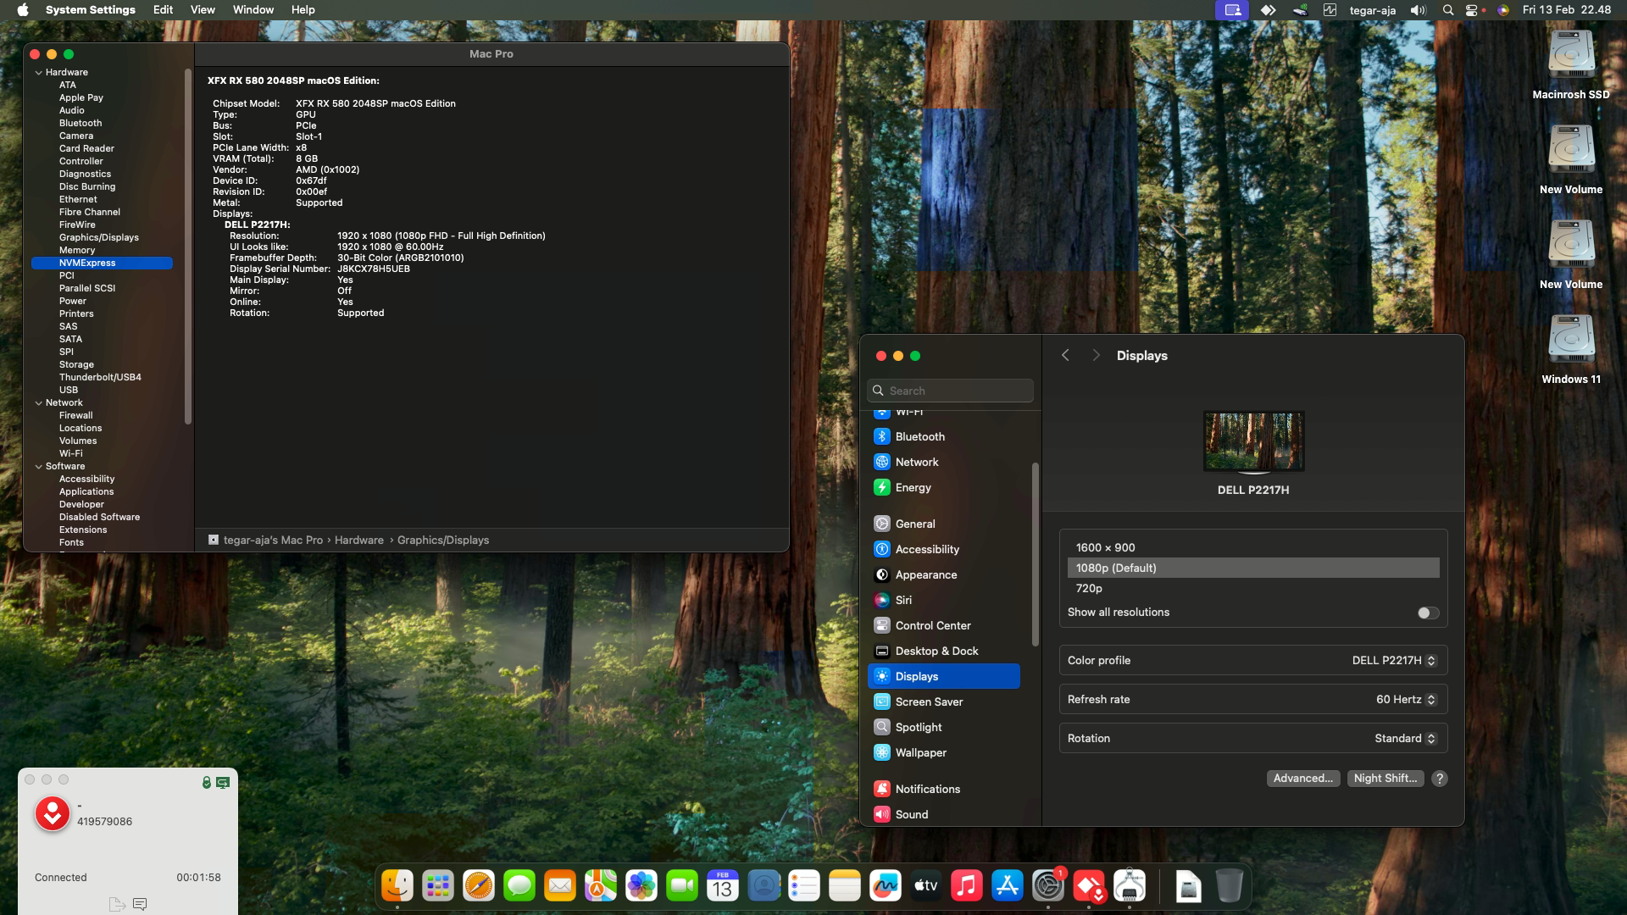
Task: Open Desktop & Dock settings
Action: point(944,652)
